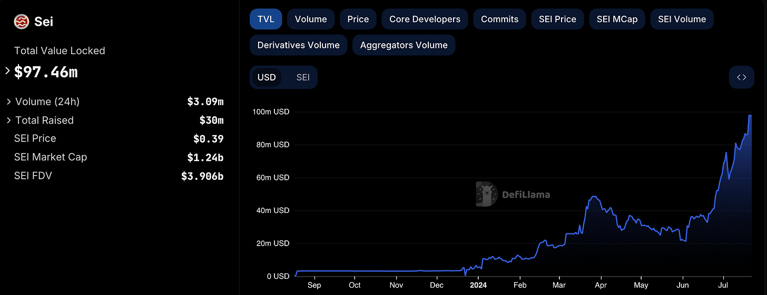Screen dimensions: 767x295
Task: Click the $3.09m volume value
Action: pos(205,101)
